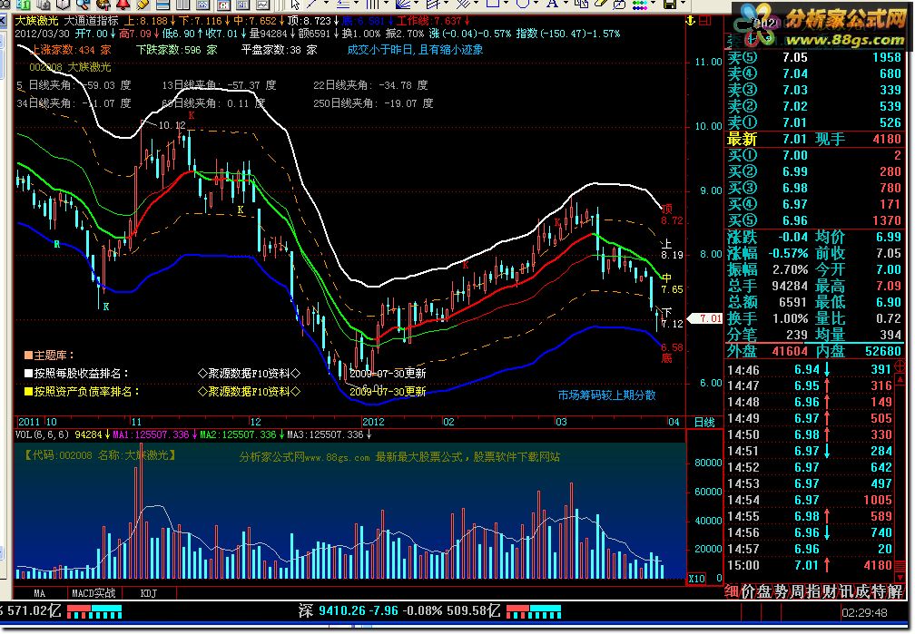Image resolution: width=915 pixels, height=634 pixels.
Task: Click 买⑤ bid row at 6.96
Action: point(814,220)
